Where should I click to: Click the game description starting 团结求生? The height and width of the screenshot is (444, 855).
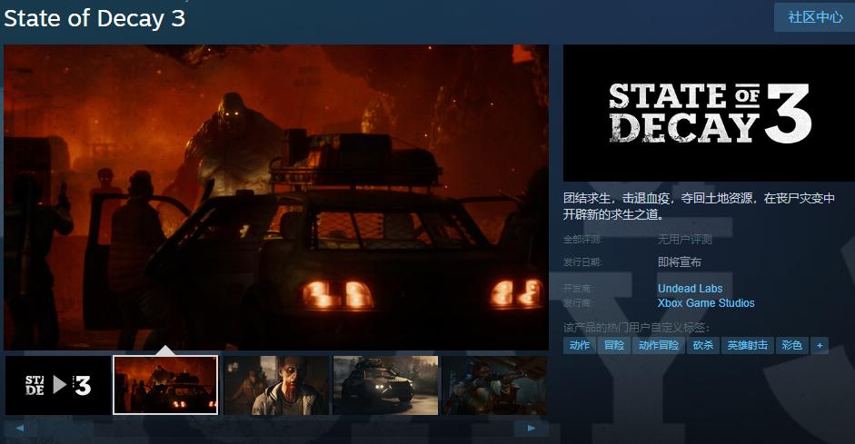tap(699, 206)
